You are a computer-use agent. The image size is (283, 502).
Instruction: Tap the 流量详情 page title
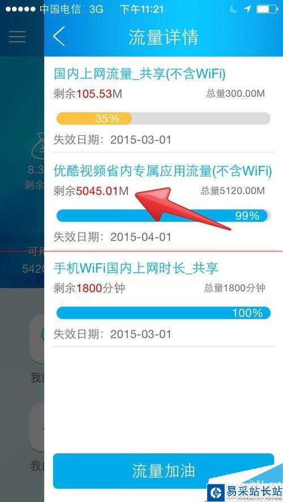pyautogui.click(x=164, y=37)
